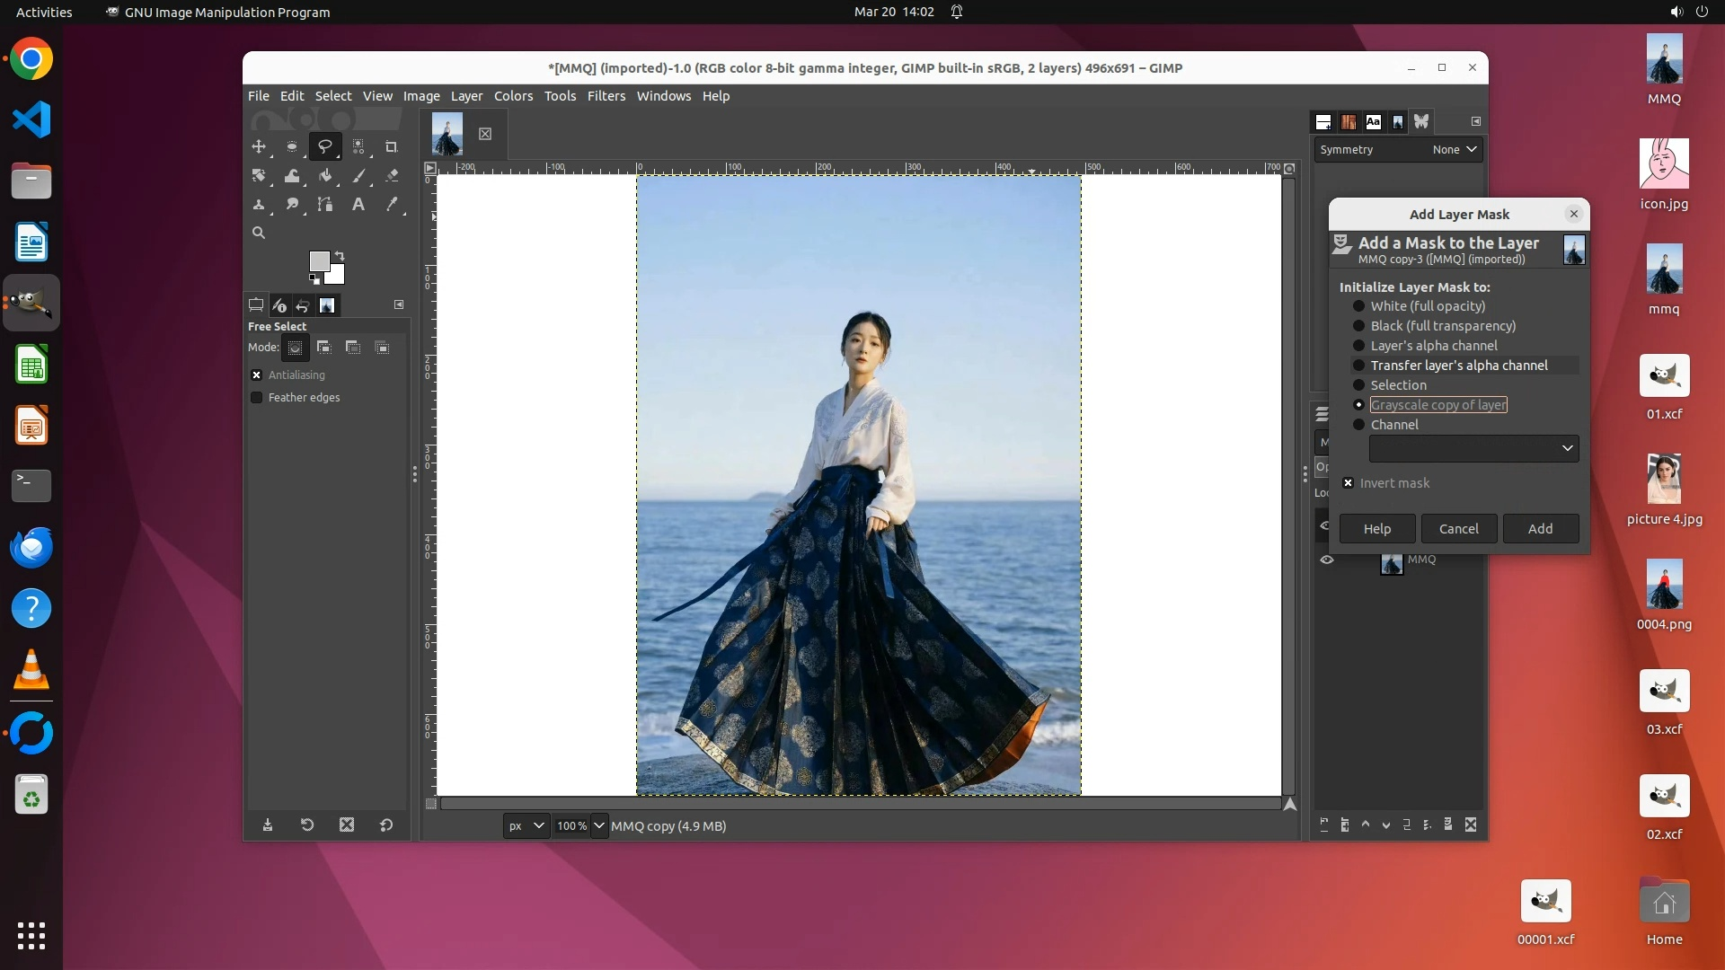Click Add to create the layer mask

click(1540, 529)
